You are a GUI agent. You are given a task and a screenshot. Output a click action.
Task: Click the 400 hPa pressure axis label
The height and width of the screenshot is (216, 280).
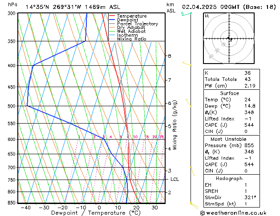click(12, 66)
